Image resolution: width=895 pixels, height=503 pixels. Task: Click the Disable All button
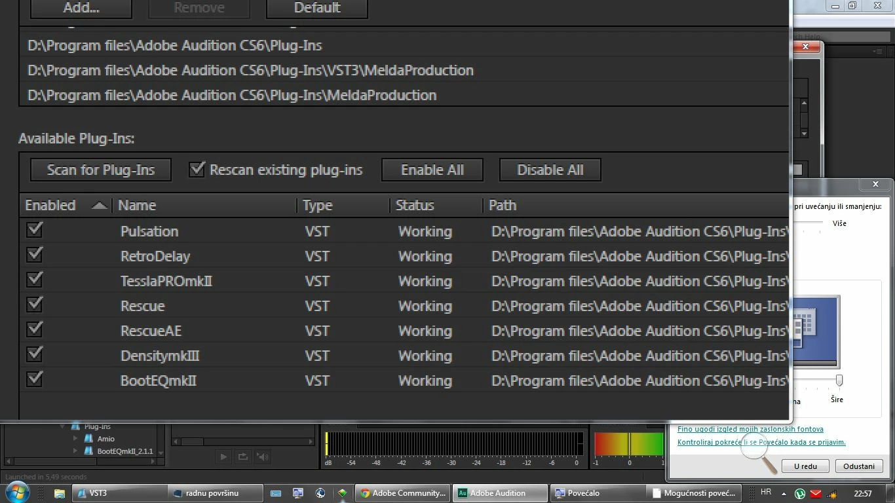coord(550,170)
